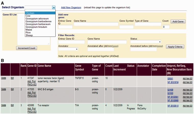
Task: Focus the Gene Name field under Add new gene
Action: (96, 24)
